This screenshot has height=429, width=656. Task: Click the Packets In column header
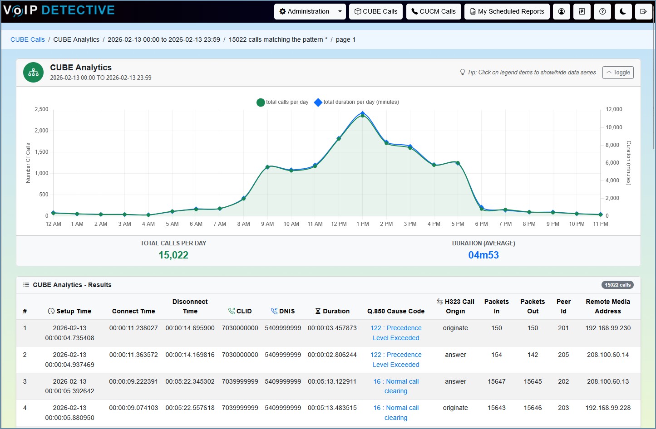pyautogui.click(x=497, y=307)
